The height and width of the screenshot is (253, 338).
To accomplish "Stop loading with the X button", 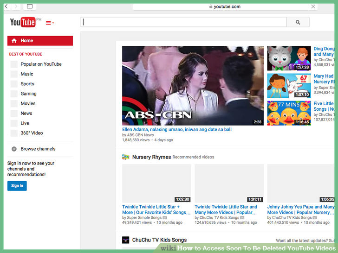I will click(x=313, y=6).
